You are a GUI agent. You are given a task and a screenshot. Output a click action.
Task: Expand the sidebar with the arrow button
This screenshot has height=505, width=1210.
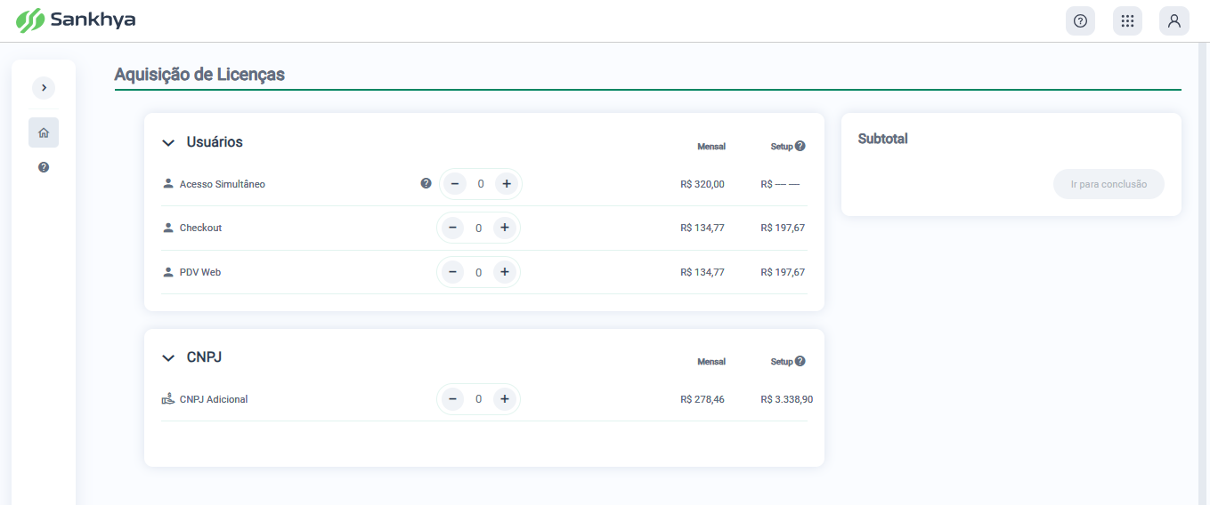(x=44, y=87)
